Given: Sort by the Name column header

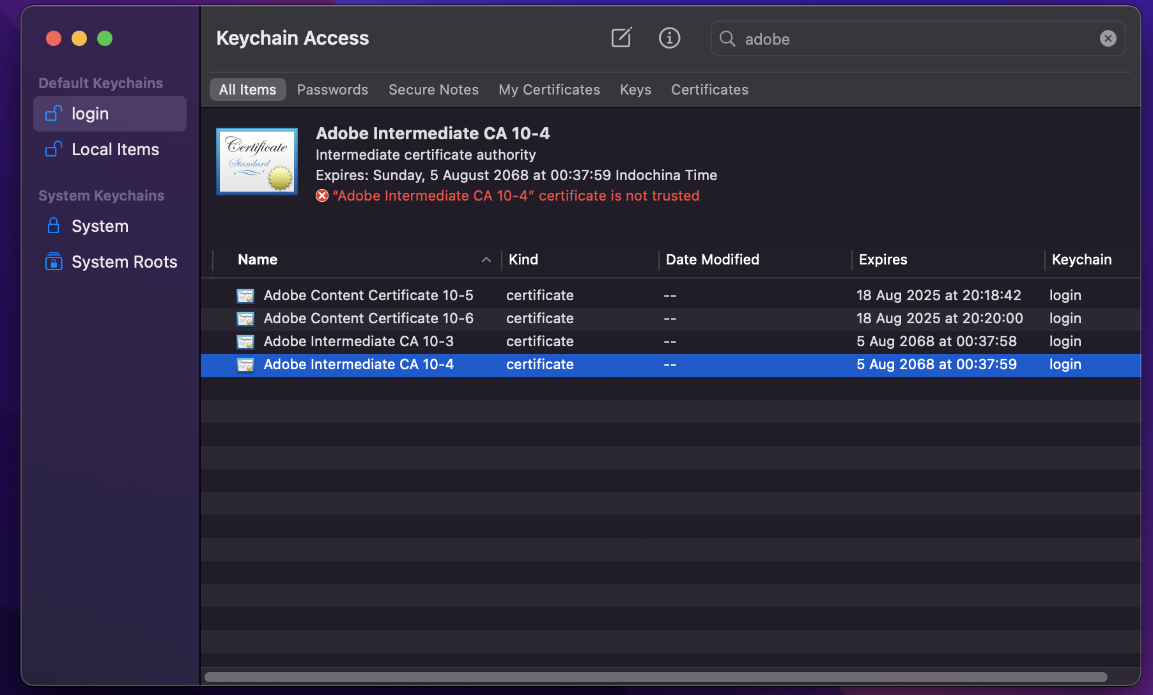Looking at the screenshot, I should click(x=258, y=259).
